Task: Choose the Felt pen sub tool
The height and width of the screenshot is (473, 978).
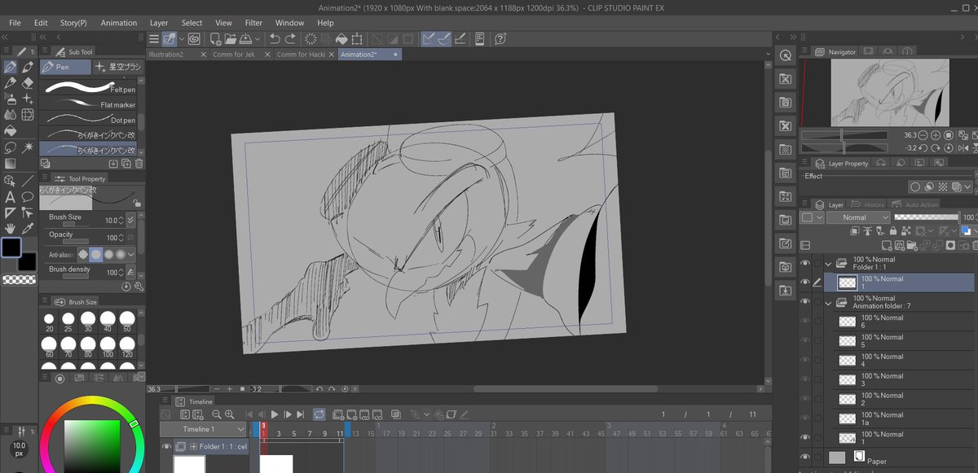Action: [90, 87]
